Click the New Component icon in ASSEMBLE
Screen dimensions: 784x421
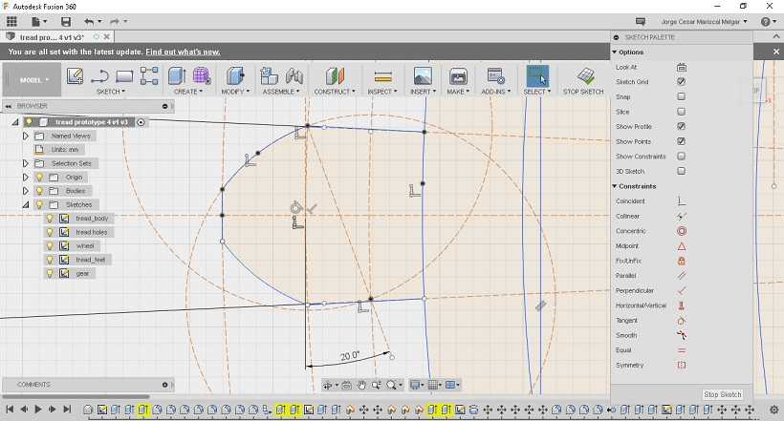269,76
